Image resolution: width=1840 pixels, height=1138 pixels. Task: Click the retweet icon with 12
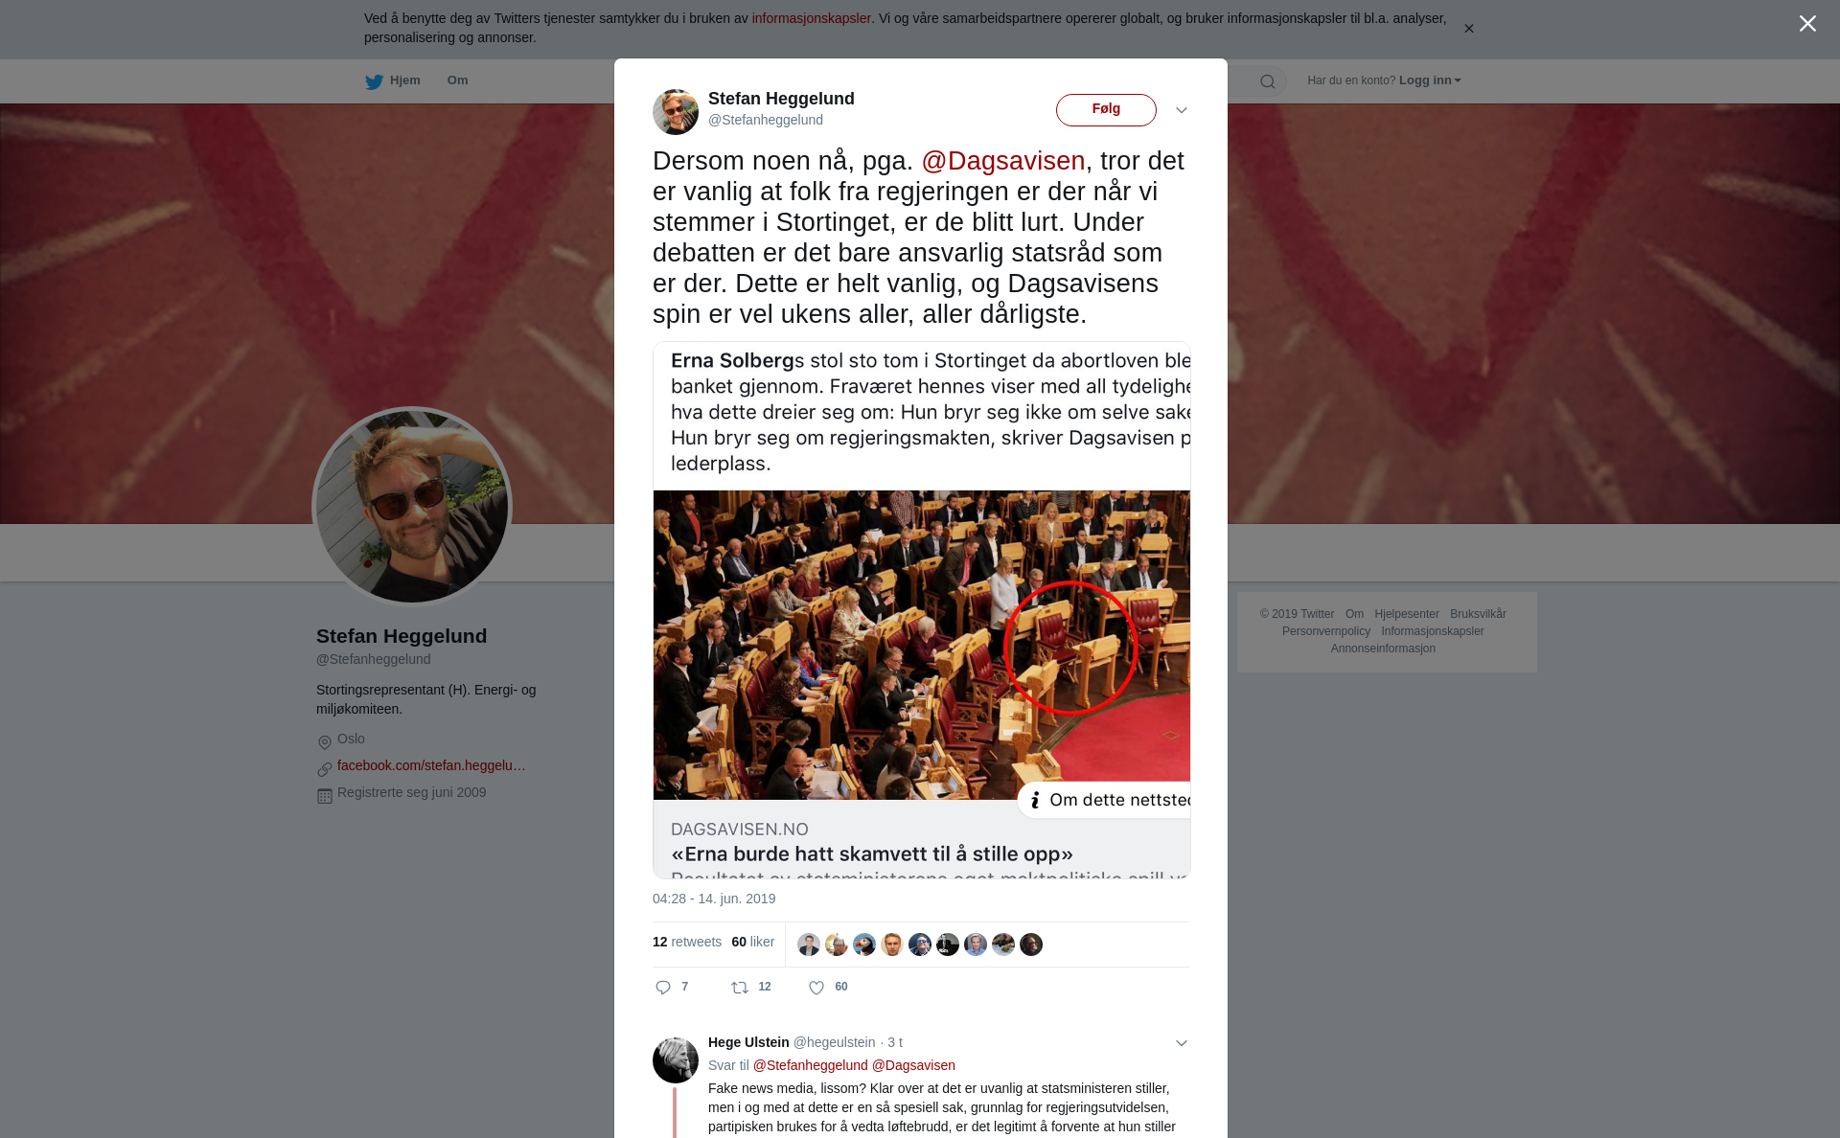tap(740, 988)
